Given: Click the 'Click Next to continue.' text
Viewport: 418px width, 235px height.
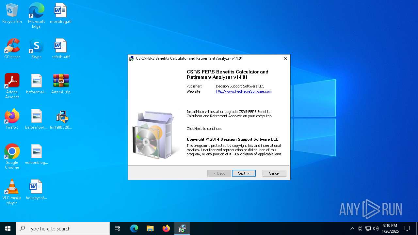Looking at the screenshot, I should pyautogui.click(x=204, y=129).
